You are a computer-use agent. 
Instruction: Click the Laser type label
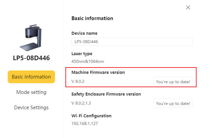[x=82, y=53]
